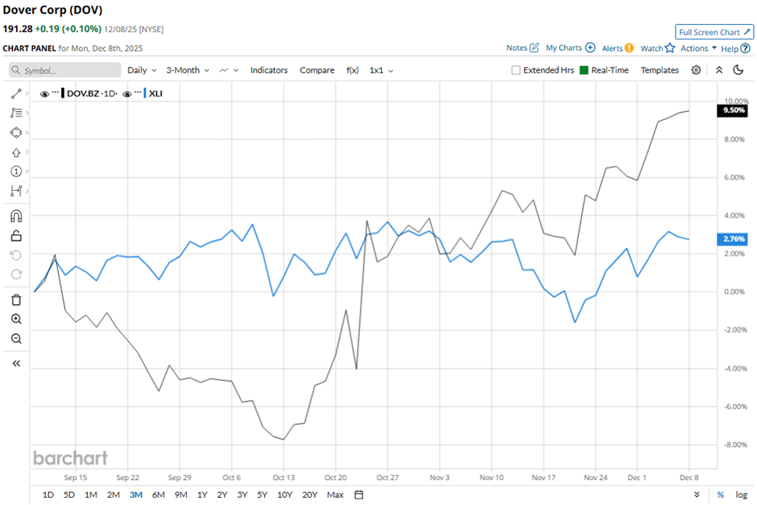Open the Daily interval dropdown
Viewport: 757px width, 505px height.
(x=142, y=70)
